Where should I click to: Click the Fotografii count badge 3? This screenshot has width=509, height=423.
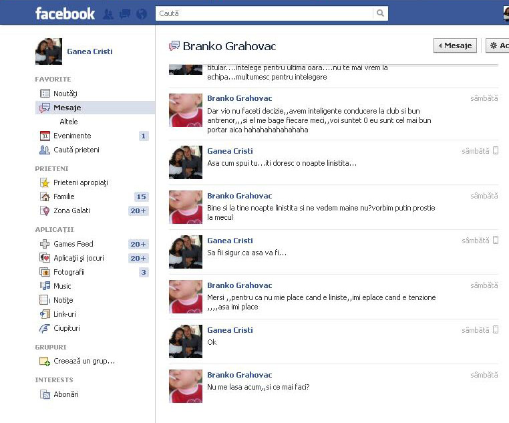pyautogui.click(x=144, y=272)
